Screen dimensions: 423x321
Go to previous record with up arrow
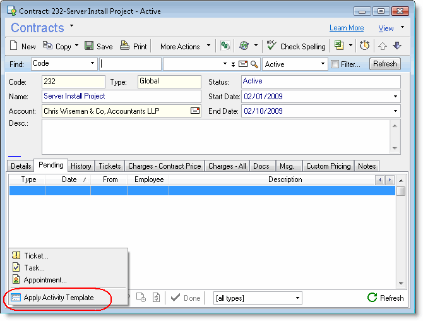click(x=383, y=46)
